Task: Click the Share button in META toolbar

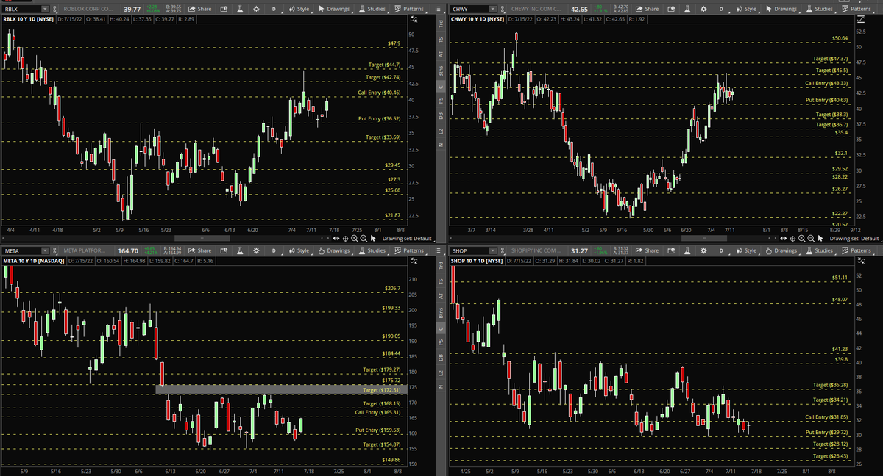Action: pyautogui.click(x=200, y=250)
